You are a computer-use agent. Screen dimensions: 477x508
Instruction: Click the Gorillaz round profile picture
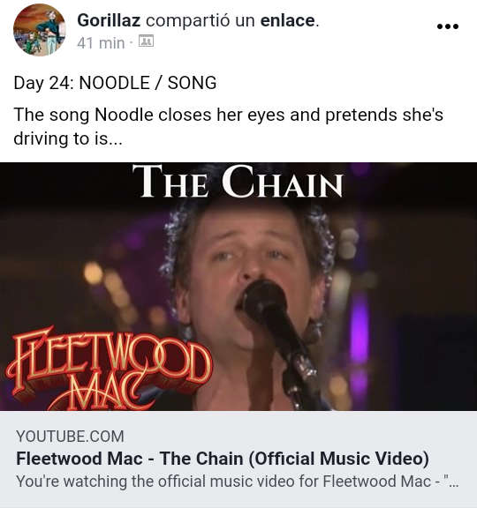click(x=40, y=30)
